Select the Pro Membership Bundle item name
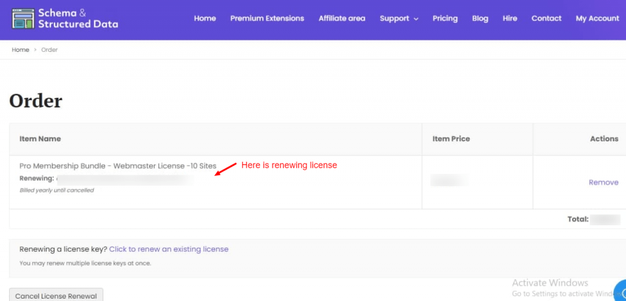This screenshot has width=626, height=301. [118, 166]
